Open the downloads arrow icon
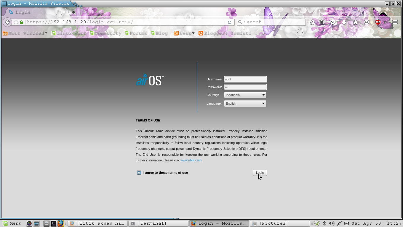Image resolution: width=403 pixels, height=227 pixels. (344, 22)
